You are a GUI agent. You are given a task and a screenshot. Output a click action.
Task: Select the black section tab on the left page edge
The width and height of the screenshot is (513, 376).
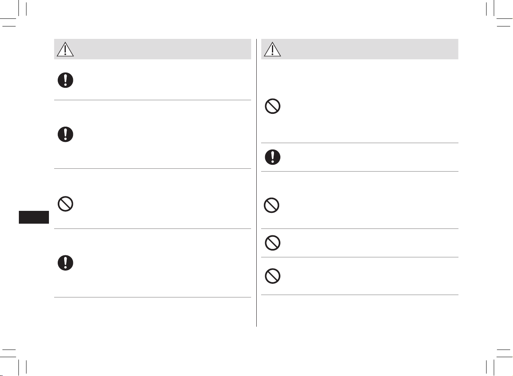tap(34, 217)
